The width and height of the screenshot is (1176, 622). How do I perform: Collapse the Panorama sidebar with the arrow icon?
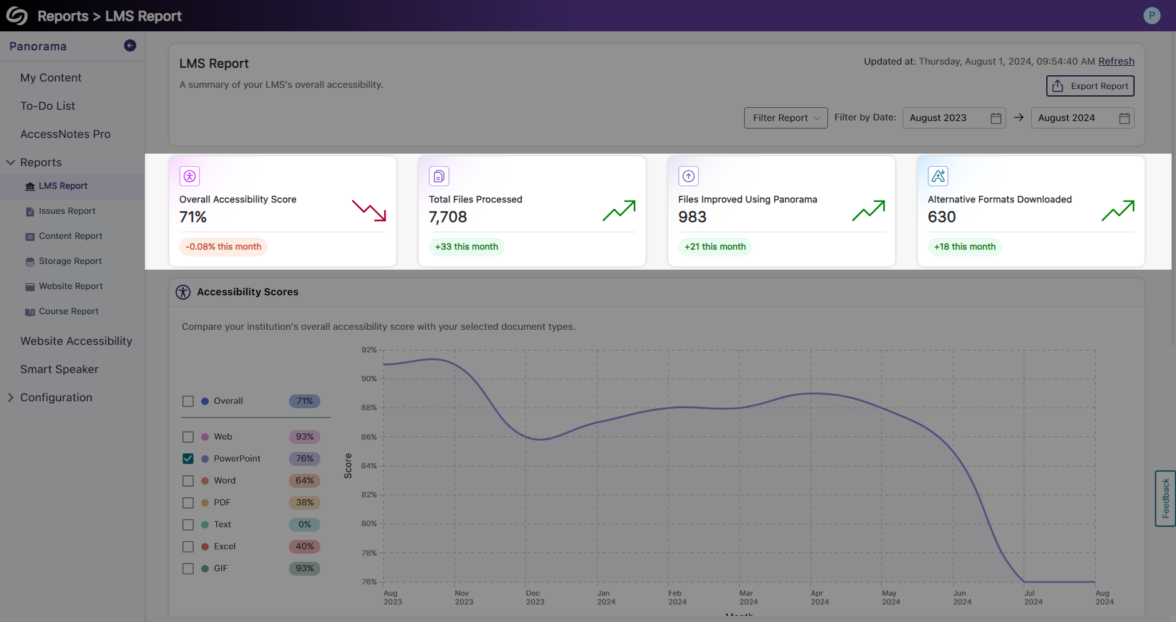click(x=130, y=45)
